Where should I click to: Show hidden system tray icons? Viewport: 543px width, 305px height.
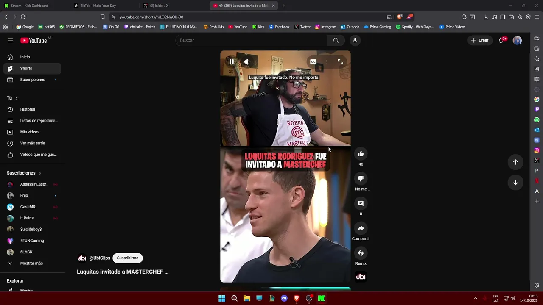(x=476, y=298)
